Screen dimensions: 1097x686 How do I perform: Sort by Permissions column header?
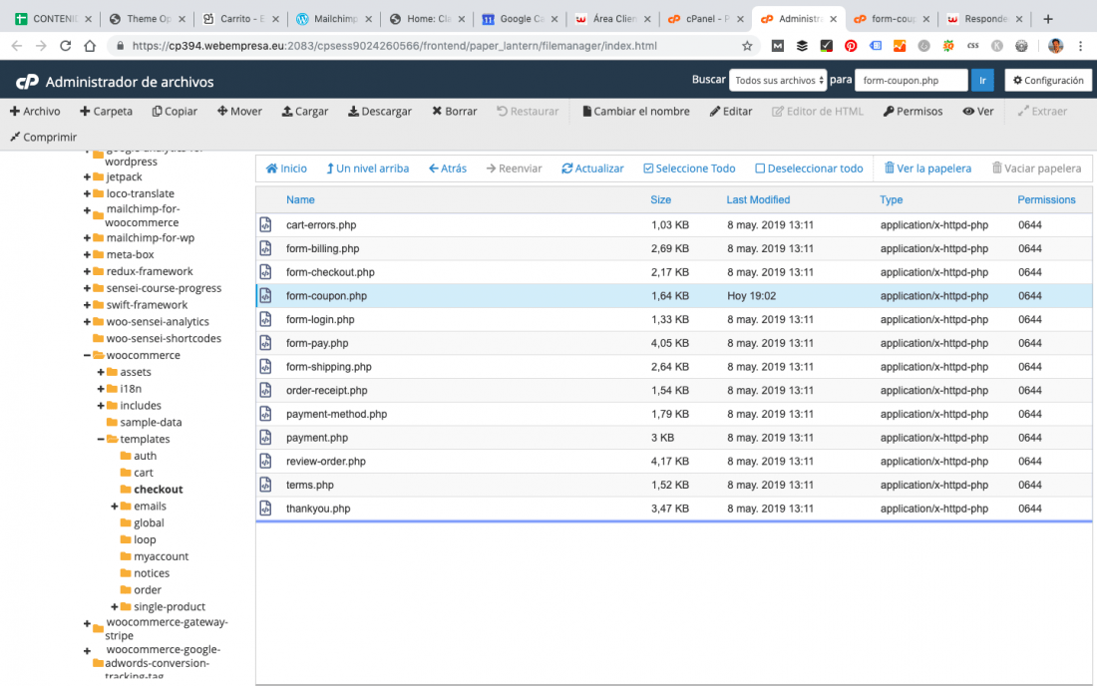pyautogui.click(x=1046, y=200)
